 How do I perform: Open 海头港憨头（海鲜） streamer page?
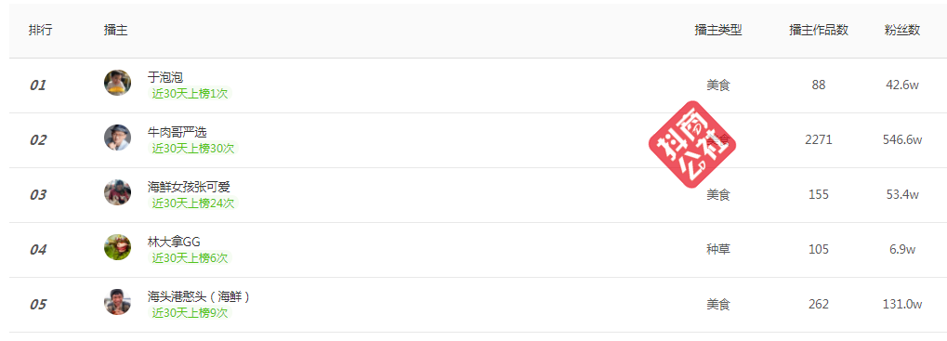(x=199, y=296)
